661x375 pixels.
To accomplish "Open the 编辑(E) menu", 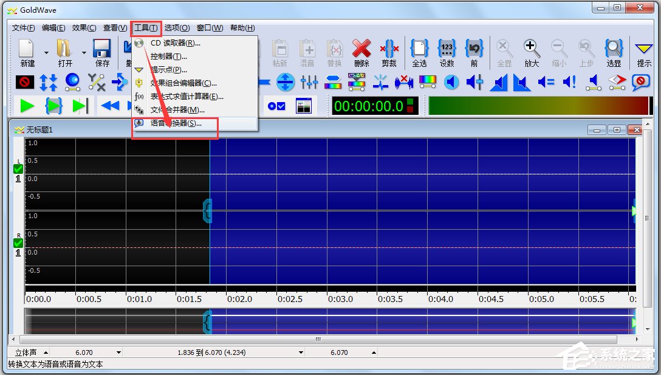I will coord(53,28).
